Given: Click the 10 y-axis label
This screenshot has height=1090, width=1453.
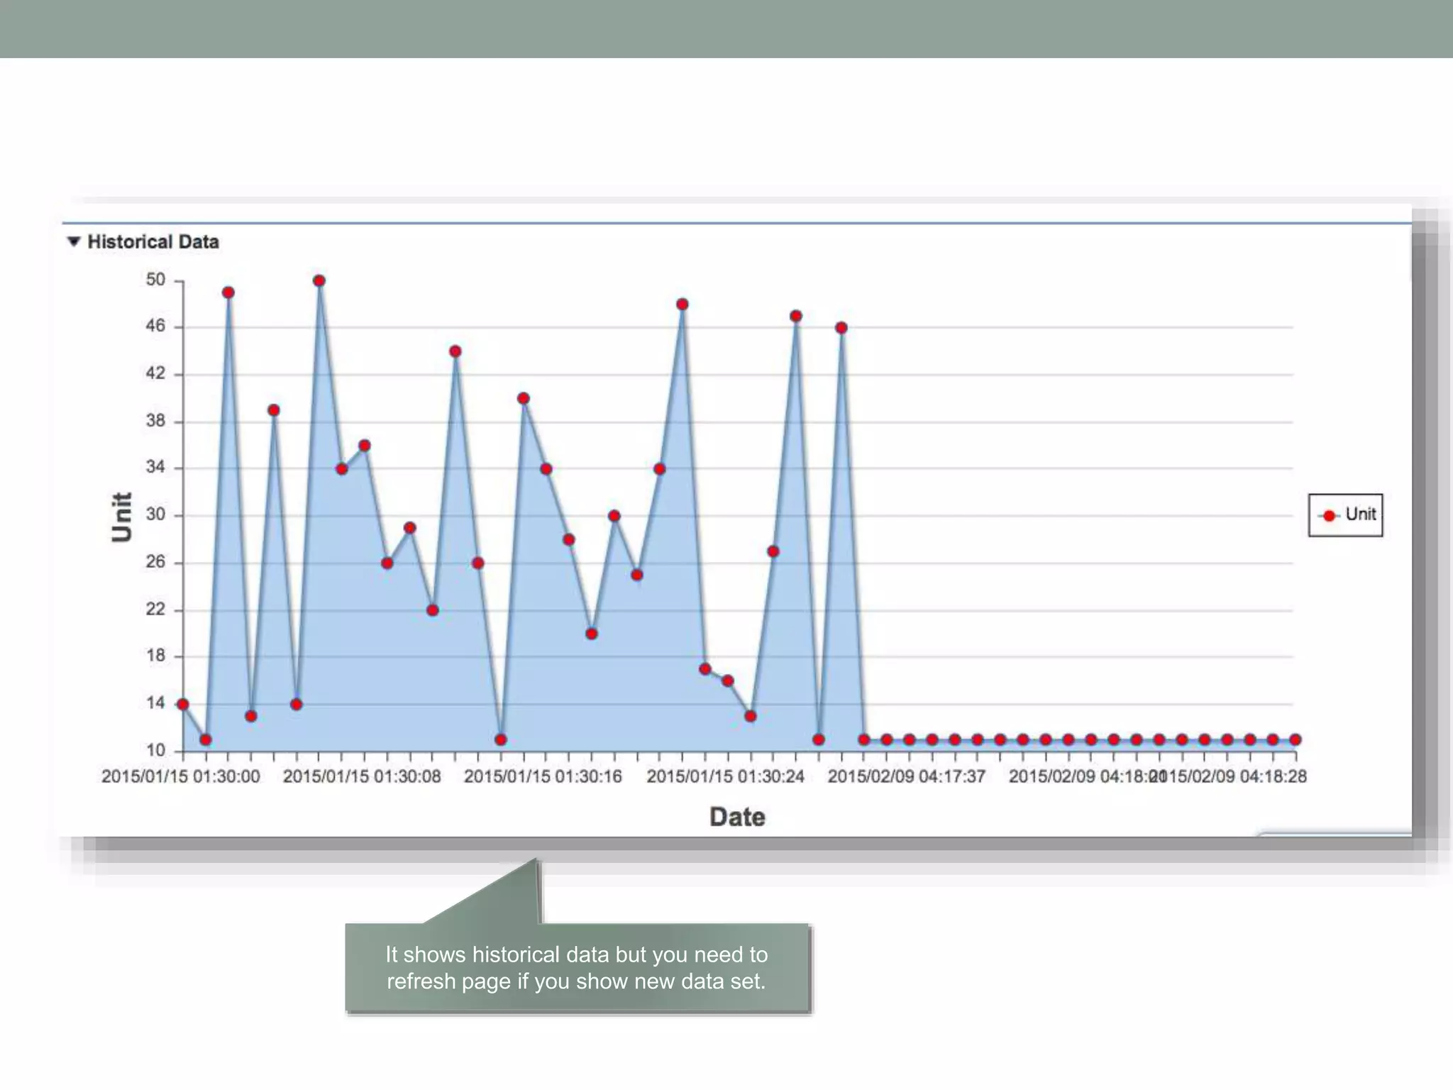Looking at the screenshot, I should 155,750.
